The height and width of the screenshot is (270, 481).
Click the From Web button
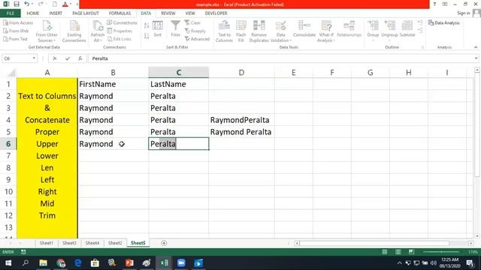pyautogui.click(x=16, y=31)
